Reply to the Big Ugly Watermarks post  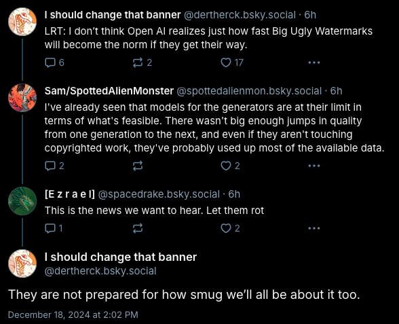tap(54, 62)
